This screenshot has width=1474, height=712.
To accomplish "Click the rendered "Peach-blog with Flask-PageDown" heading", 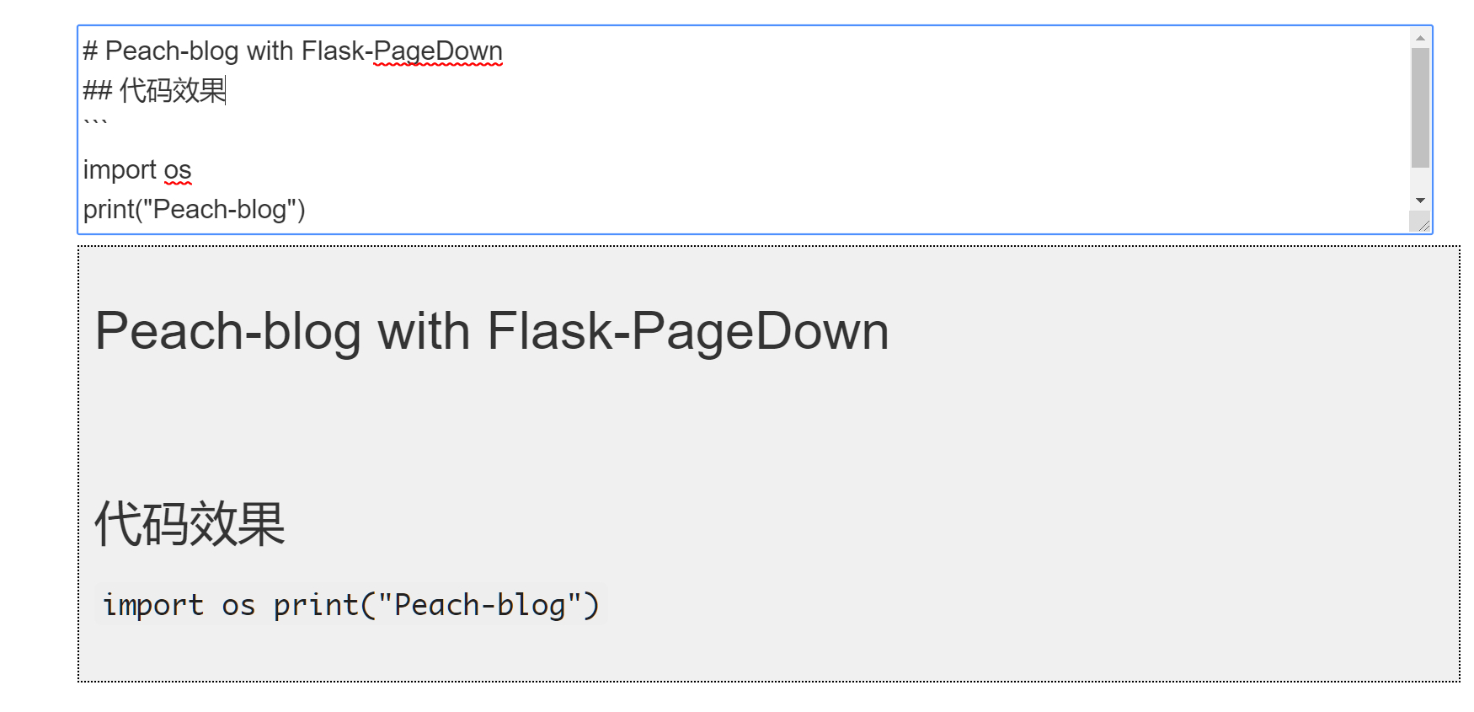I will point(492,331).
